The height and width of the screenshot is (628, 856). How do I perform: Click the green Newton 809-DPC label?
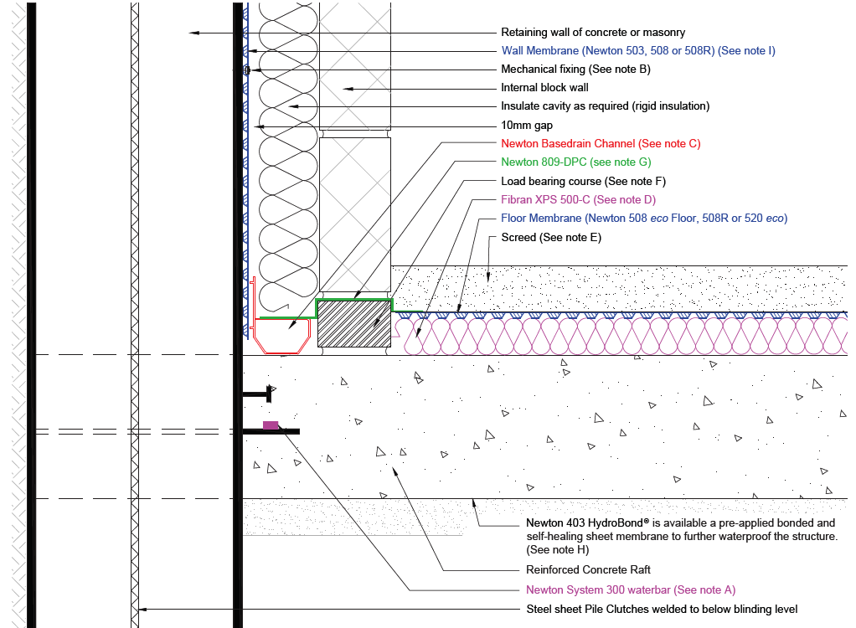click(575, 162)
